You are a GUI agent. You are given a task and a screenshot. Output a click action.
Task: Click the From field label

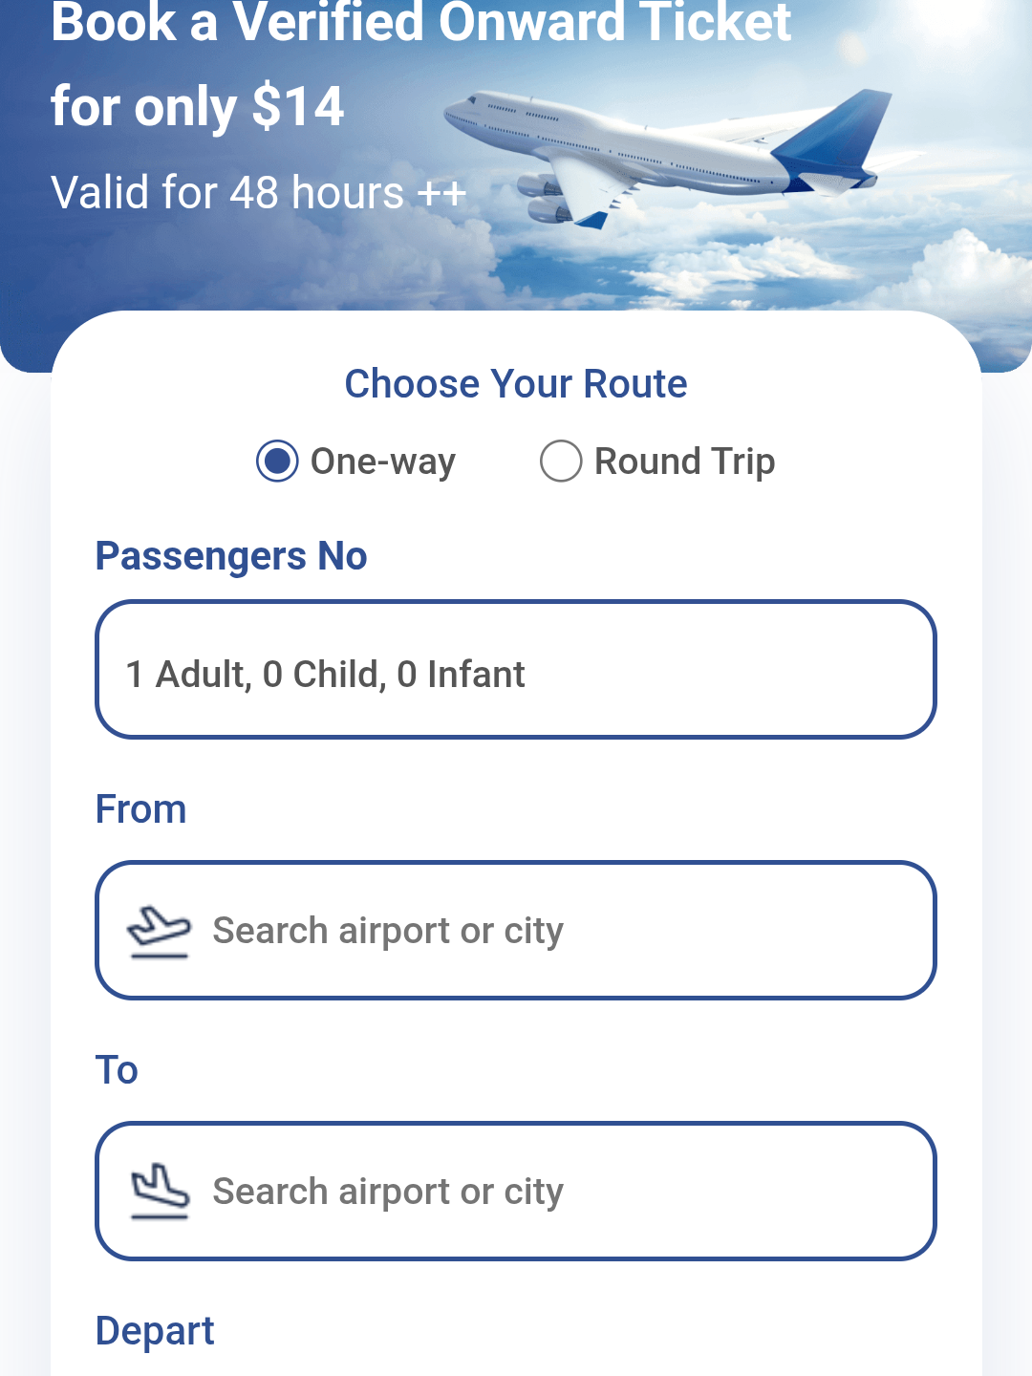click(140, 809)
